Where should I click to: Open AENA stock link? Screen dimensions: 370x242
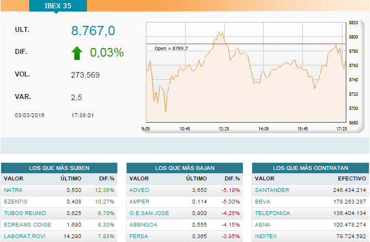[x=263, y=224]
